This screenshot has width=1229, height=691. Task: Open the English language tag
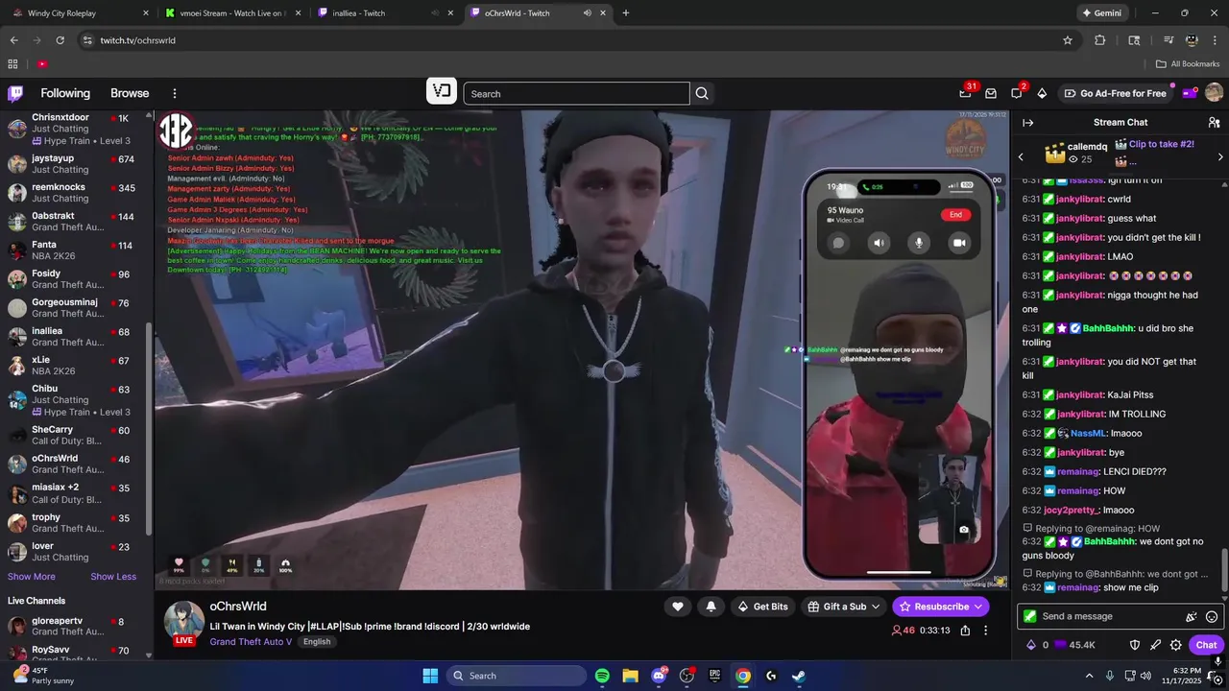317,642
